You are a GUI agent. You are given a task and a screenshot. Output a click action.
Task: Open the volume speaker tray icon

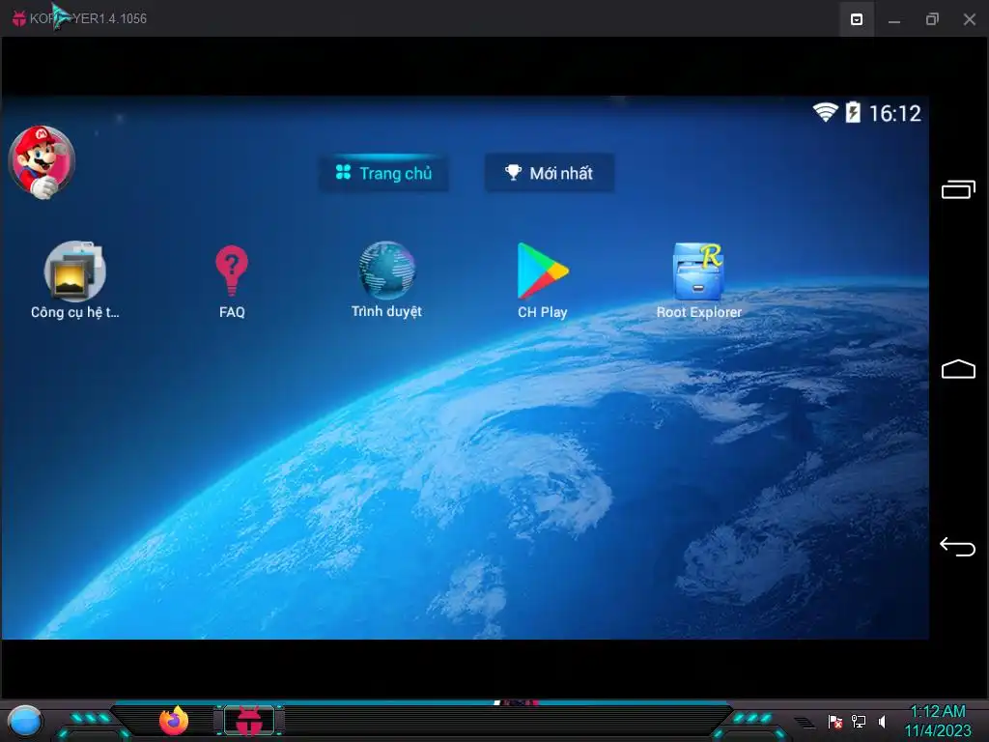coord(882,721)
